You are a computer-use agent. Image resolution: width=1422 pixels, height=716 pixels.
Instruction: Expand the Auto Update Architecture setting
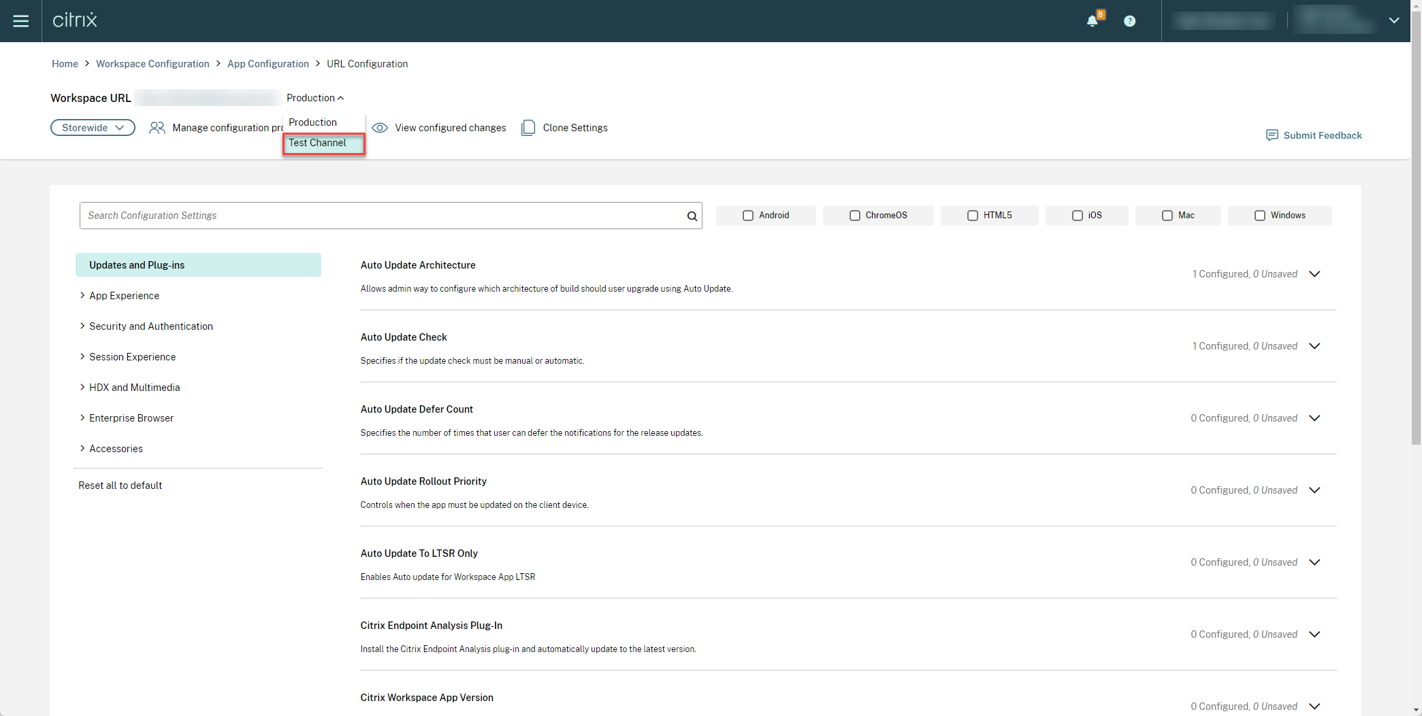(x=1314, y=274)
